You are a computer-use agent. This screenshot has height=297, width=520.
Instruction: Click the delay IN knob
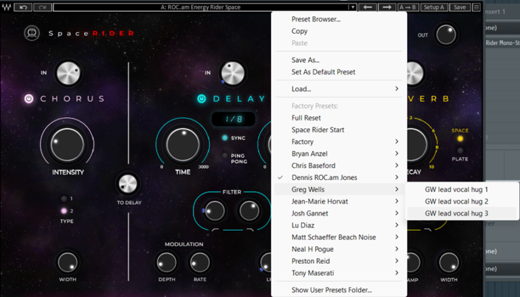tap(233, 73)
